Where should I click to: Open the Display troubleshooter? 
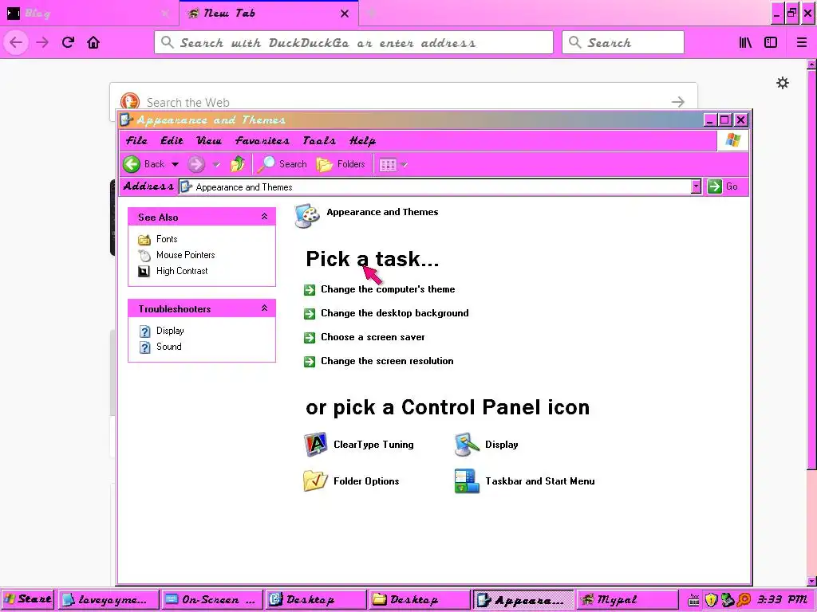161,331
